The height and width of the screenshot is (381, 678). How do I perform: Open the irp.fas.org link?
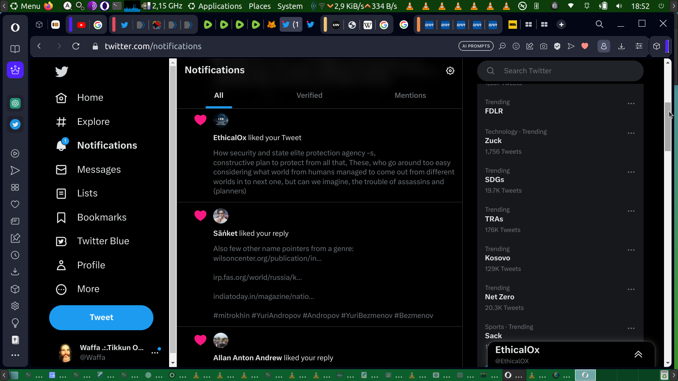coord(258,277)
